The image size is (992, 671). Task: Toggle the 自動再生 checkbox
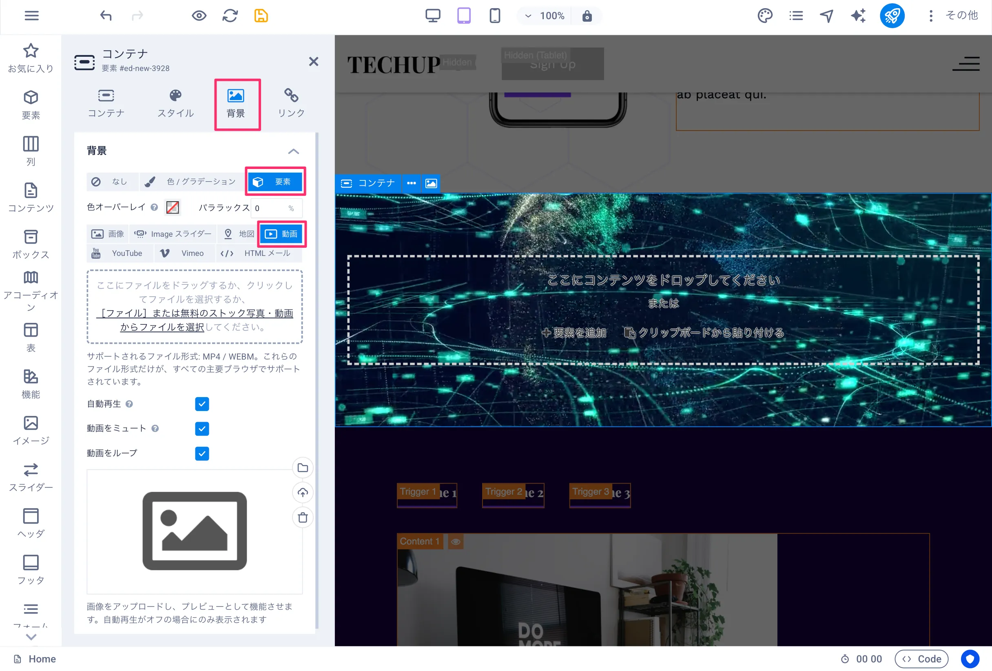pyautogui.click(x=202, y=404)
